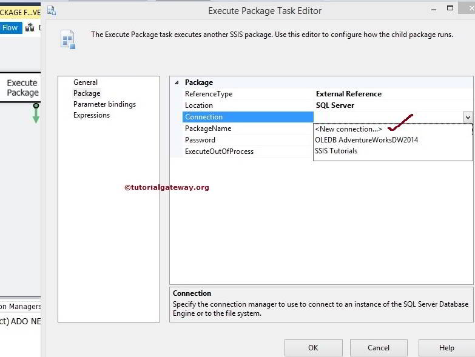Click the SQL Server location value
475x357 pixels.
coord(335,105)
